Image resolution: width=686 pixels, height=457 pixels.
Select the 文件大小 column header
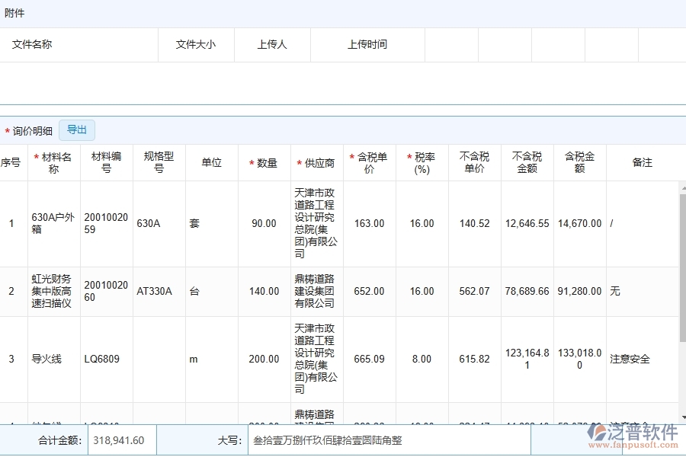[196, 45]
